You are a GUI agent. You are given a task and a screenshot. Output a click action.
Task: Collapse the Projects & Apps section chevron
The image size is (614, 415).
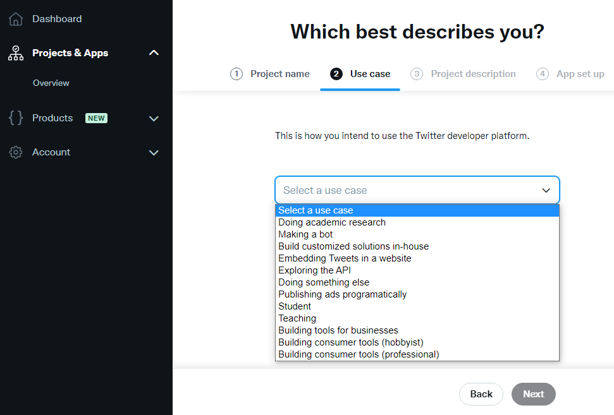(154, 53)
